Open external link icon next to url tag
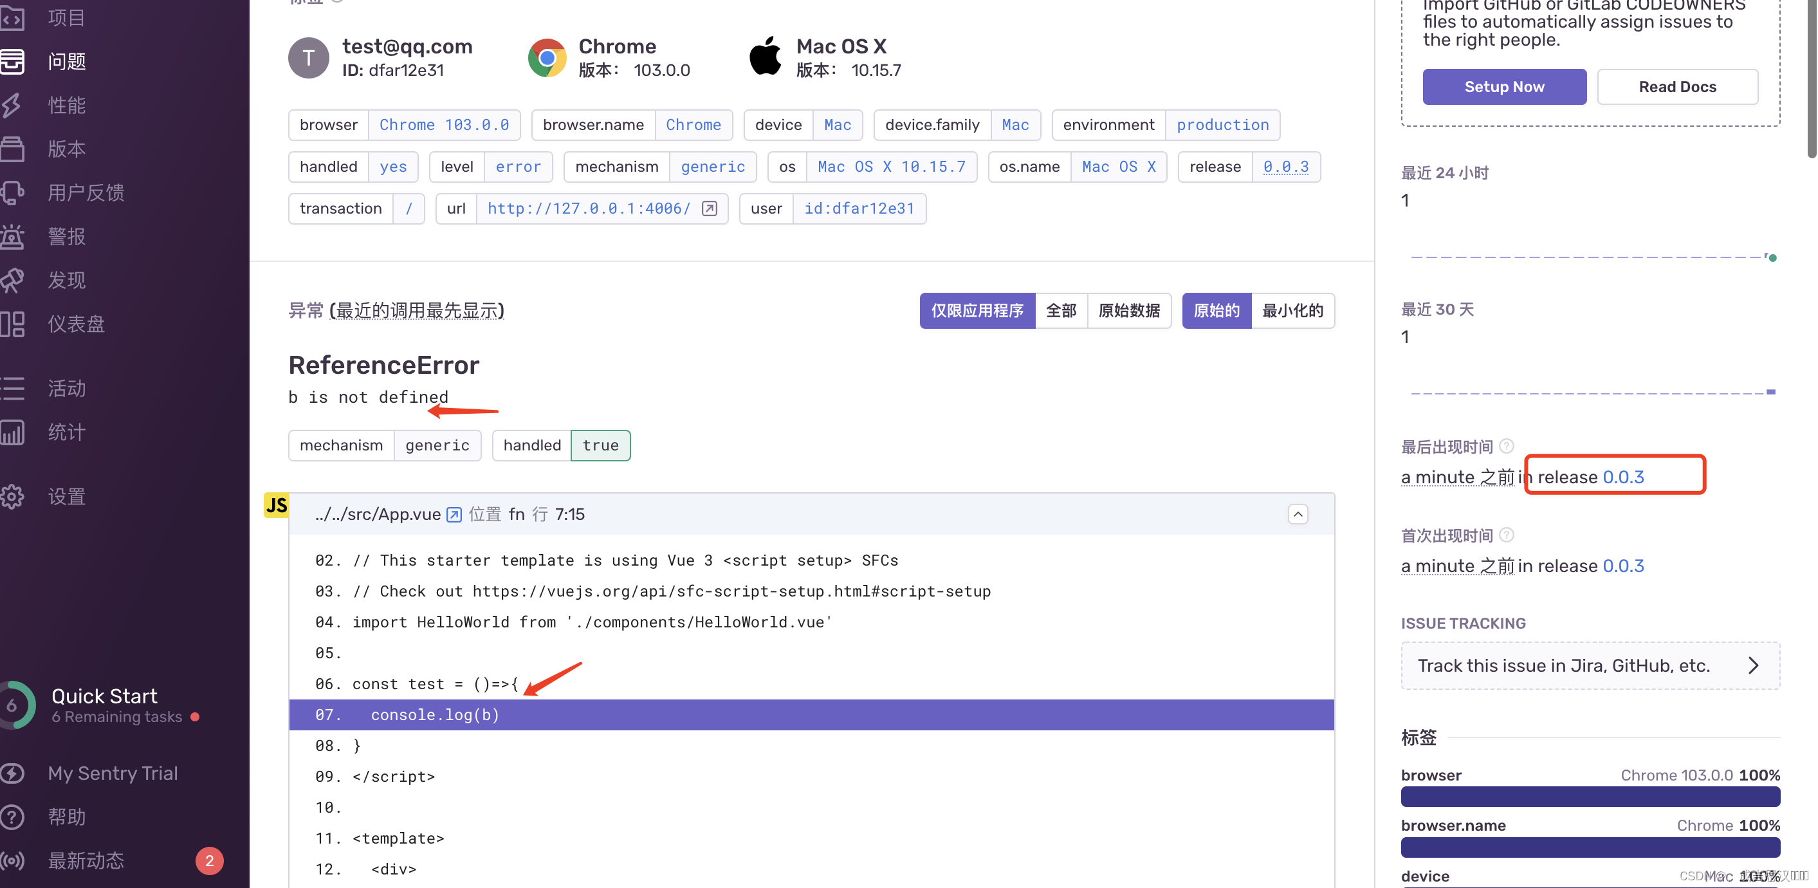1818x888 pixels. click(x=710, y=208)
